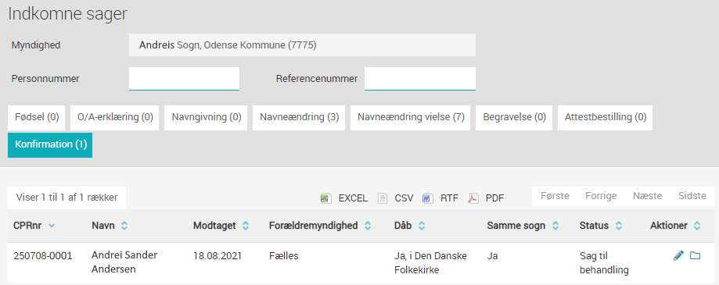The image size is (719, 285).
Task: Open the case folder icon in the Aktioner column
Action: (696, 256)
